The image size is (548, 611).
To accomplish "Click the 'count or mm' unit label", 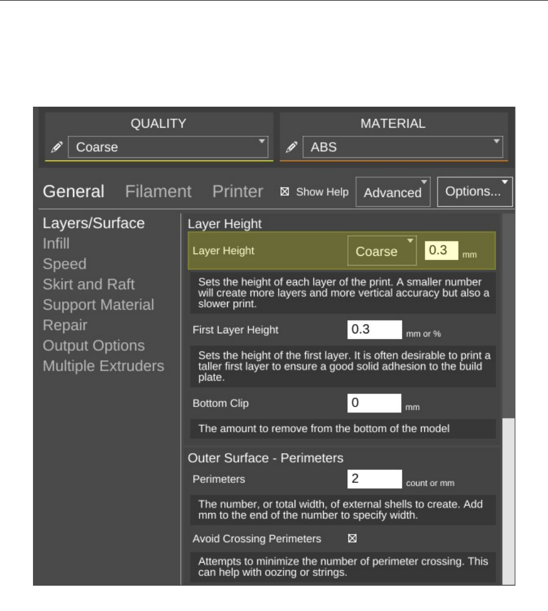I will [430, 483].
